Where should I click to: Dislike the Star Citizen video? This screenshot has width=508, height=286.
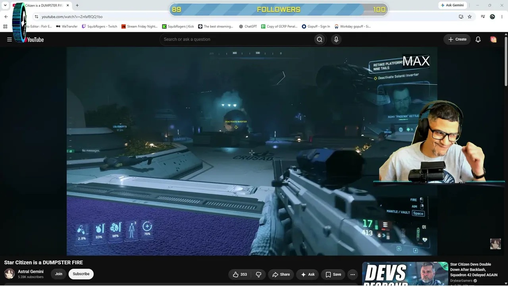(259, 274)
